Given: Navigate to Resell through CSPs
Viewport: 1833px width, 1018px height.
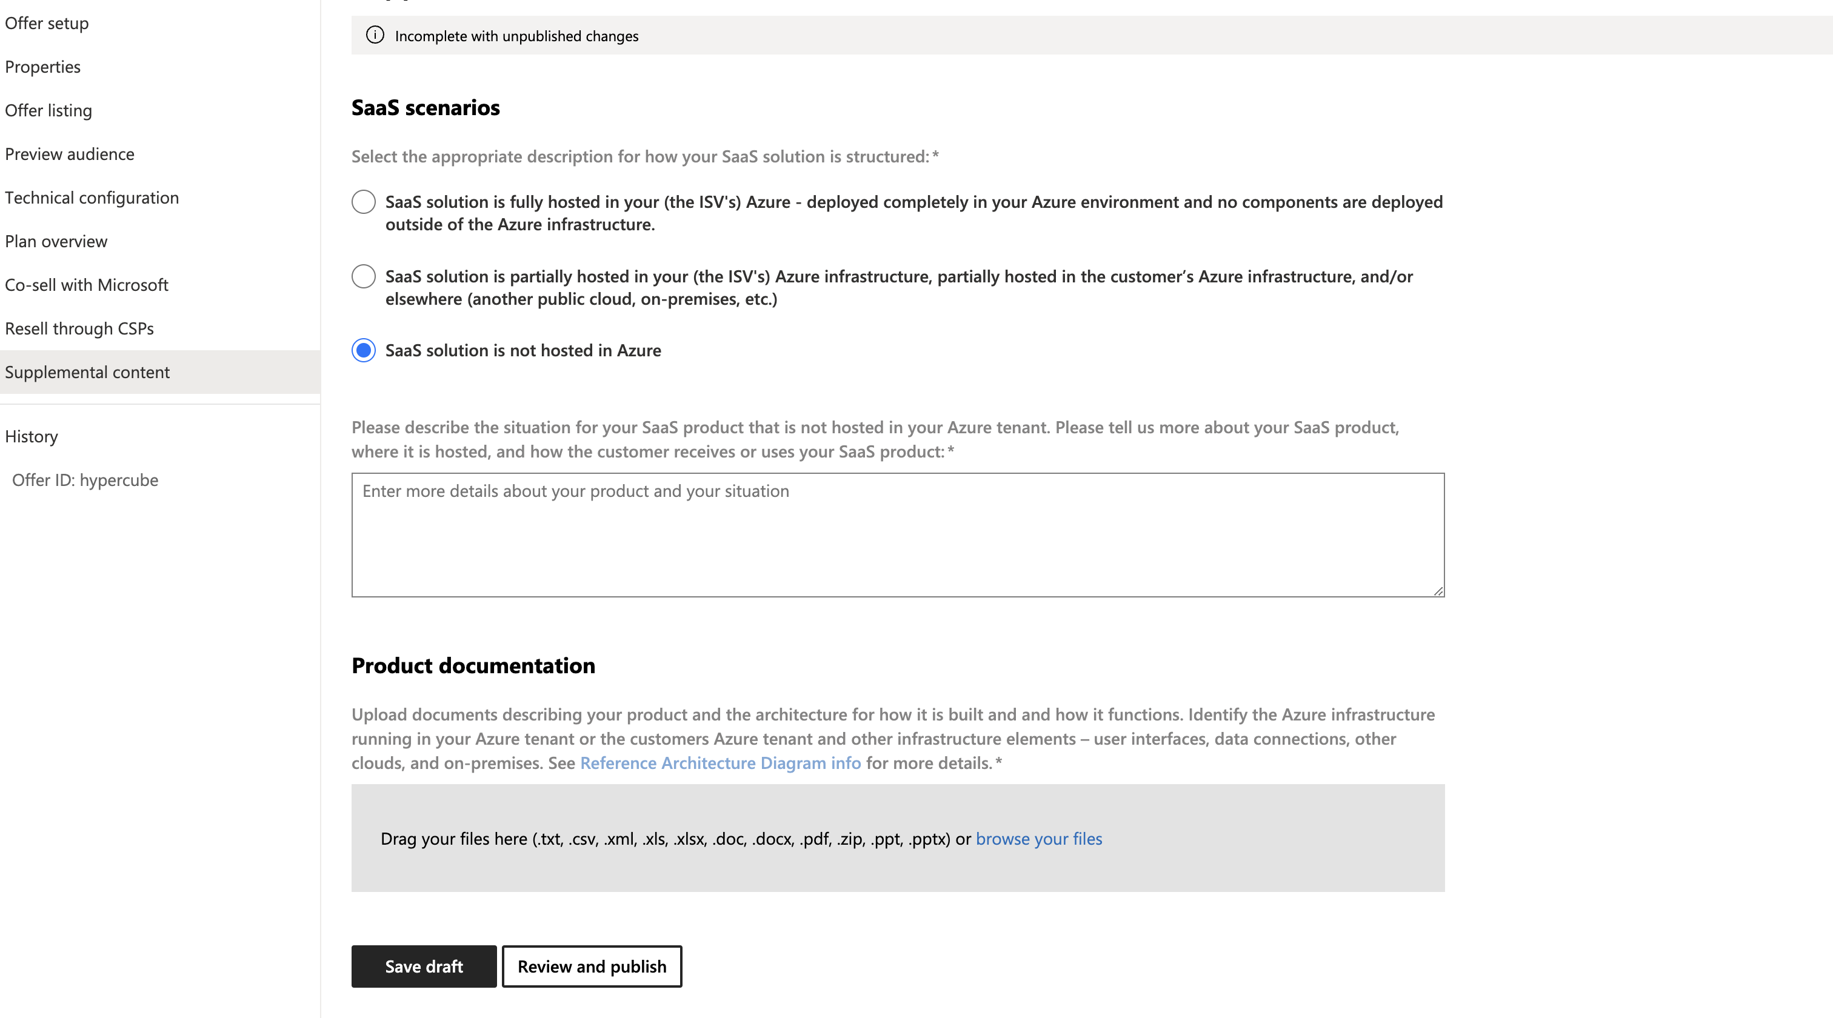Looking at the screenshot, I should click(79, 328).
